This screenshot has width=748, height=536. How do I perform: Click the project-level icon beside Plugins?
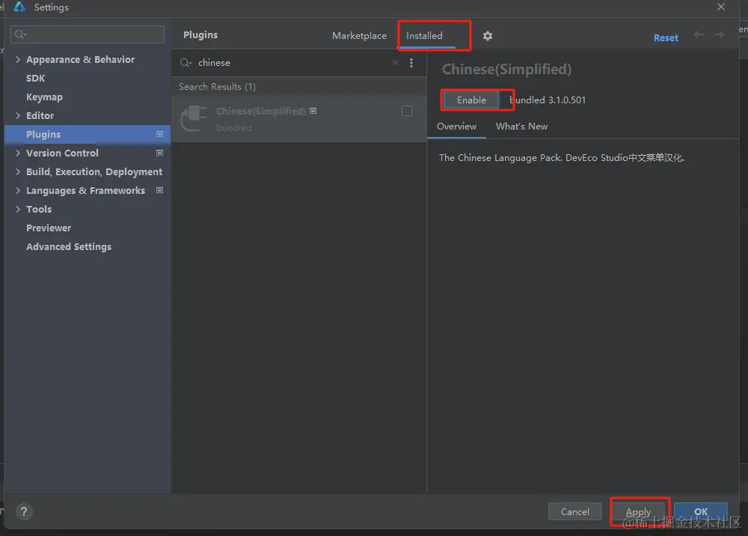pyautogui.click(x=160, y=135)
